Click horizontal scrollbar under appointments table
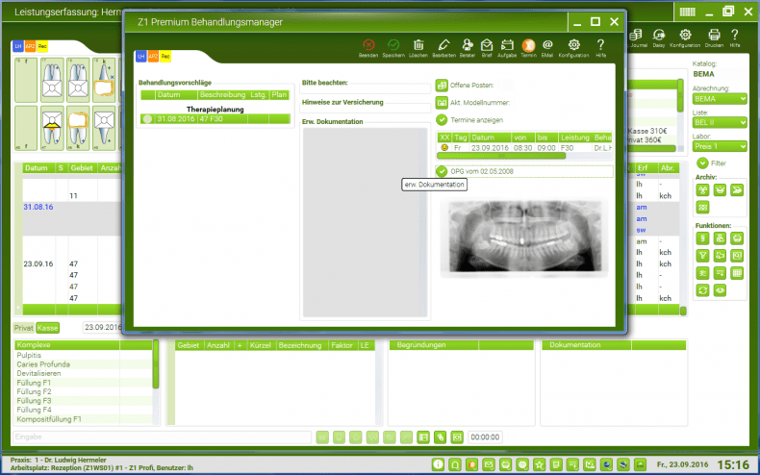760x475 pixels. pyautogui.click(x=501, y=156)
